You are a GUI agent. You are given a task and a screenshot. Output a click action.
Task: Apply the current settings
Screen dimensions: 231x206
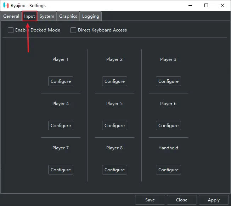[214, 200]
